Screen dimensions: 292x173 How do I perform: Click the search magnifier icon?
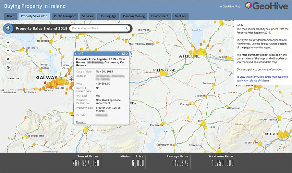point(126,28)
